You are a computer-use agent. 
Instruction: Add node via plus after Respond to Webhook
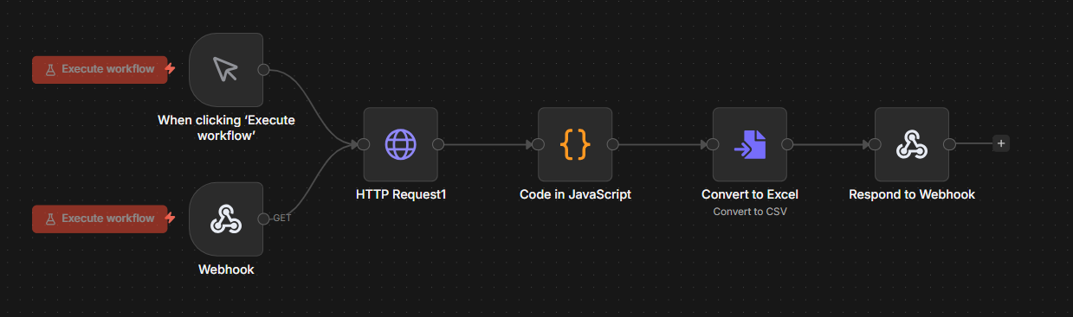point(1001,144)
